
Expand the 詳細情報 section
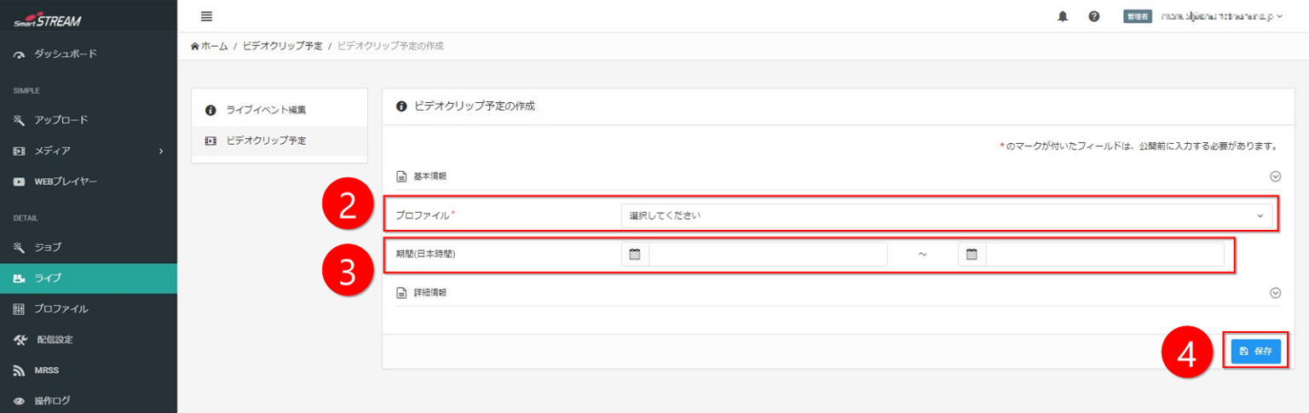pyautogui.click(x=1275, y=292)
